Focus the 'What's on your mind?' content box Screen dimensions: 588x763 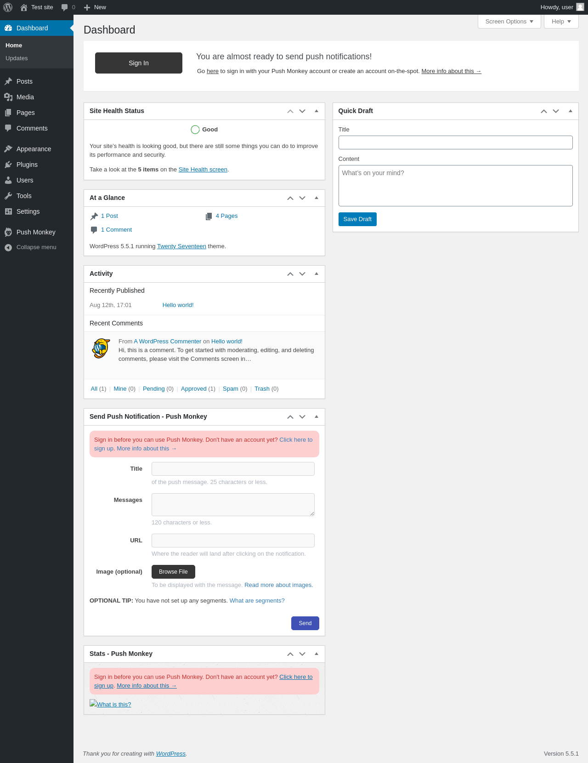(x=456, y=186)
